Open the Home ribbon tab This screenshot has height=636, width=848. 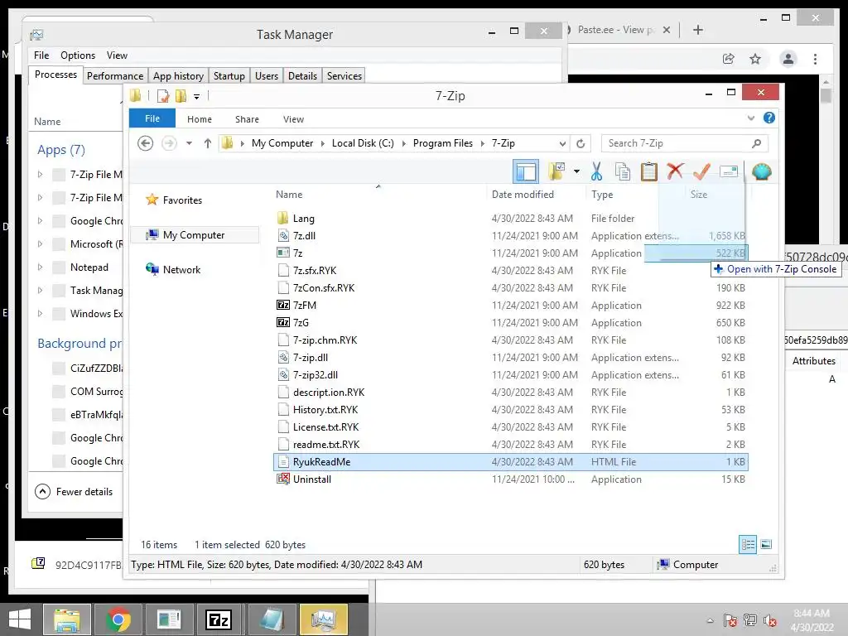click(x=200, y=119)
